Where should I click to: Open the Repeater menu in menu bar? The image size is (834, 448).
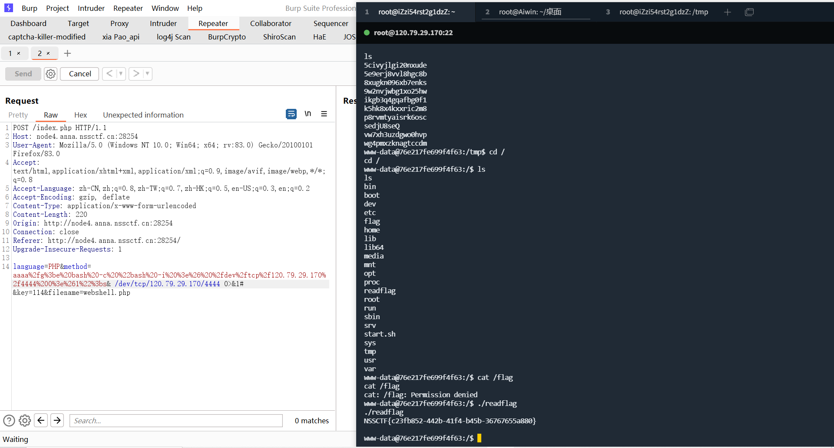coord(128,8)
